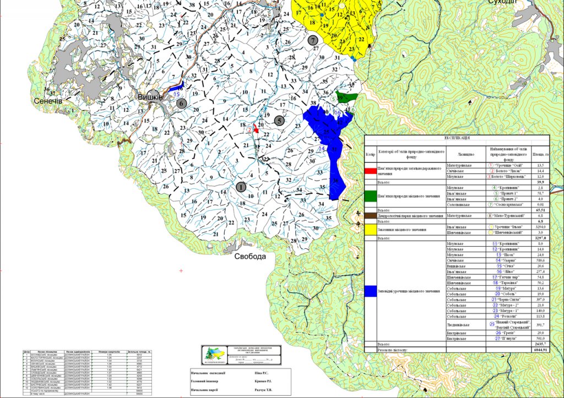
Task: Click the Дендрологічні парки місцевого значення category
Action: click(x=410, y=216)
